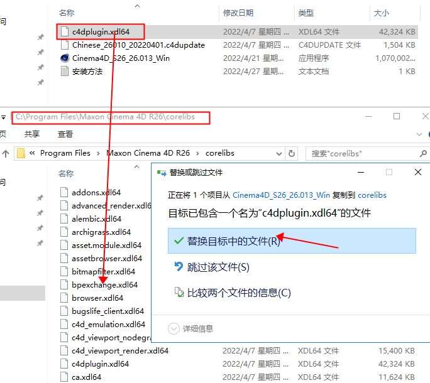
Task: Open Cinema4D_S26_26.013_Win source link in dialog
Action: (x=281, y=195)
